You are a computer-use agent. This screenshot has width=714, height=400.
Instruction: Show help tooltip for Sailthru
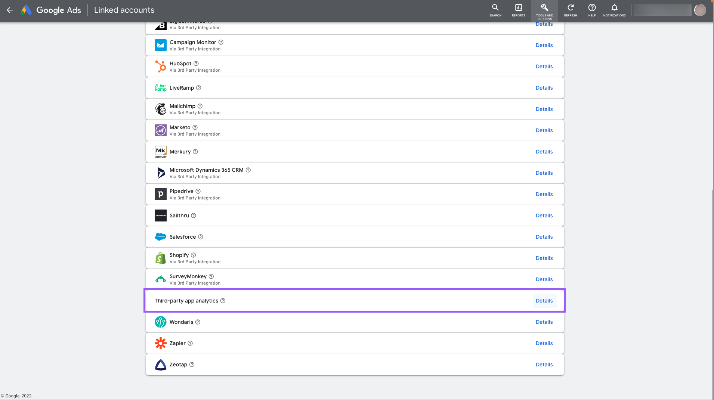tap(194, 215)
